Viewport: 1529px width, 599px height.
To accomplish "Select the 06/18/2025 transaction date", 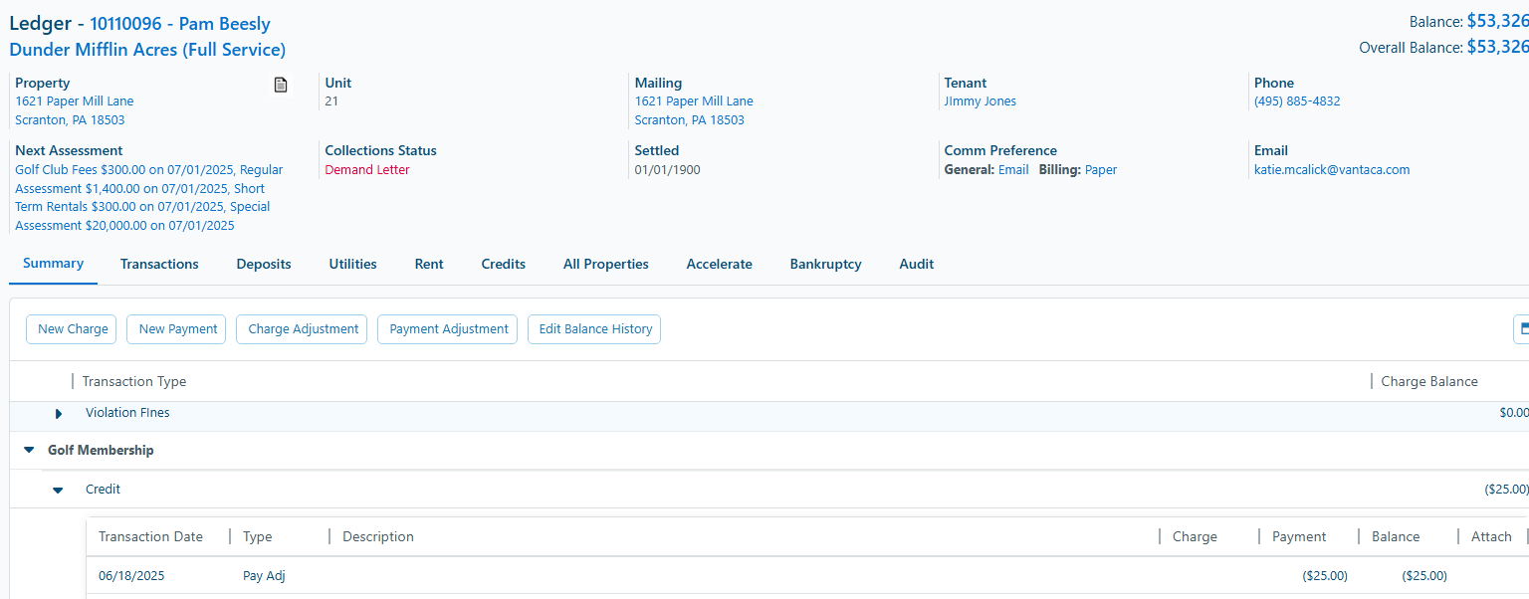I will point(130,575).
